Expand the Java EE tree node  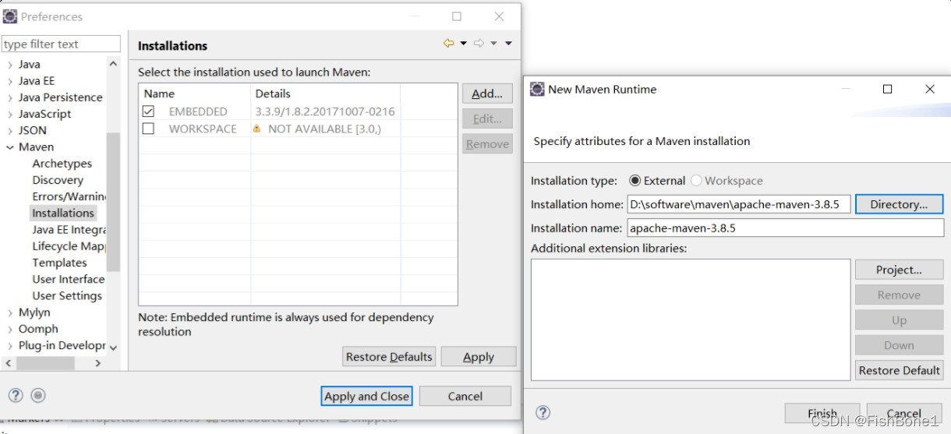[10, 81]
